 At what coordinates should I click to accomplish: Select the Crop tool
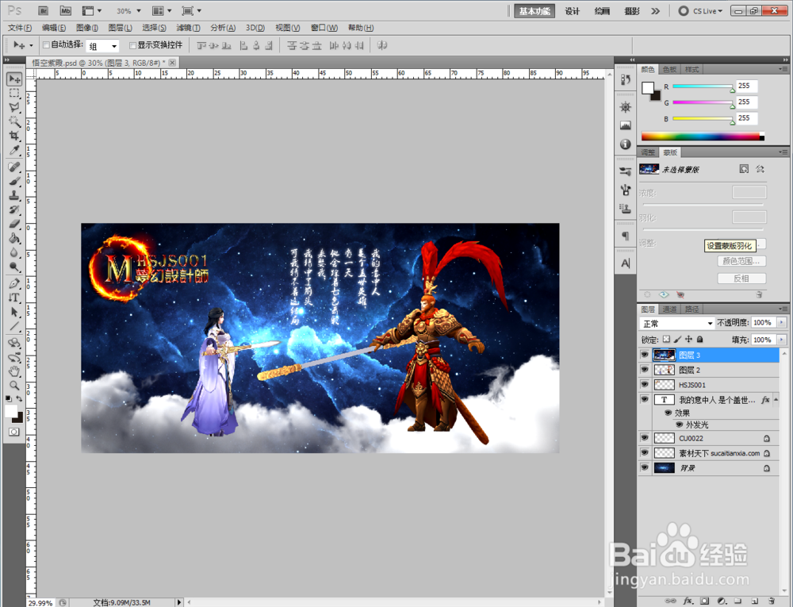tap(14, 136)
